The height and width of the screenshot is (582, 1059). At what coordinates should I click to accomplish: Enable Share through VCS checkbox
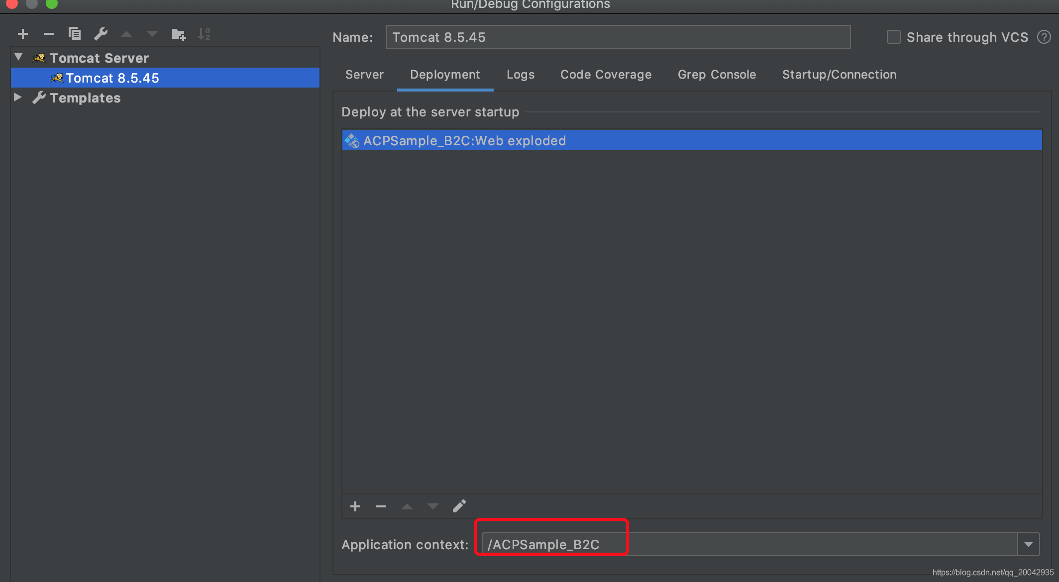[x=893, y=37]
